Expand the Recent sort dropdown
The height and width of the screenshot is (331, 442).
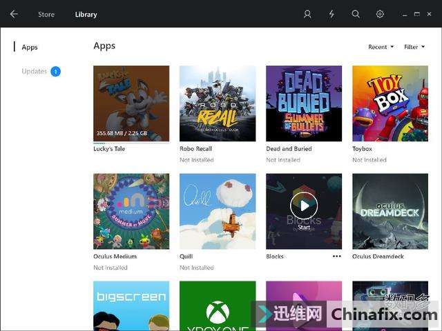pos(381,47)
